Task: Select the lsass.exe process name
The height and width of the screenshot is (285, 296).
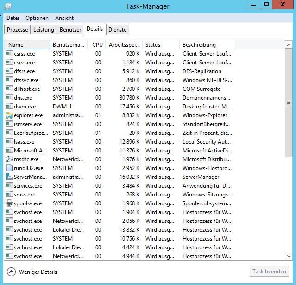Action: (x=24, y=142)
